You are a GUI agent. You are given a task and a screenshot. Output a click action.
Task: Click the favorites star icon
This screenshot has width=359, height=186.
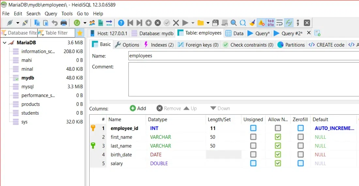pyautogui.click(x=80, y=33)
